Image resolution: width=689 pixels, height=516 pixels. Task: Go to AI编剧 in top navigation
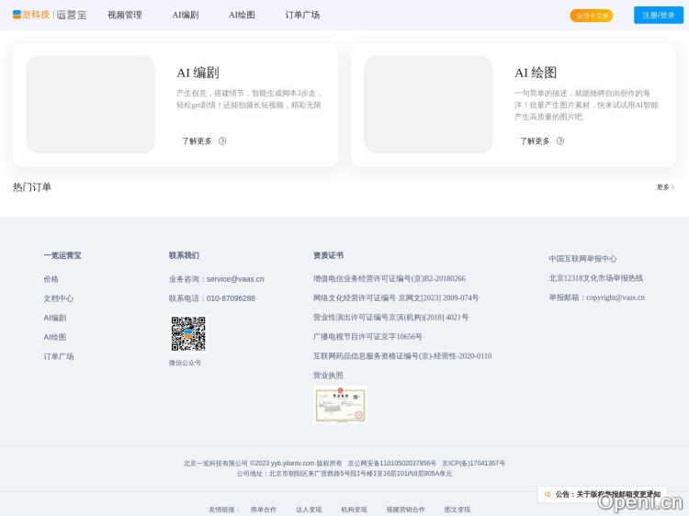[185, 16]
